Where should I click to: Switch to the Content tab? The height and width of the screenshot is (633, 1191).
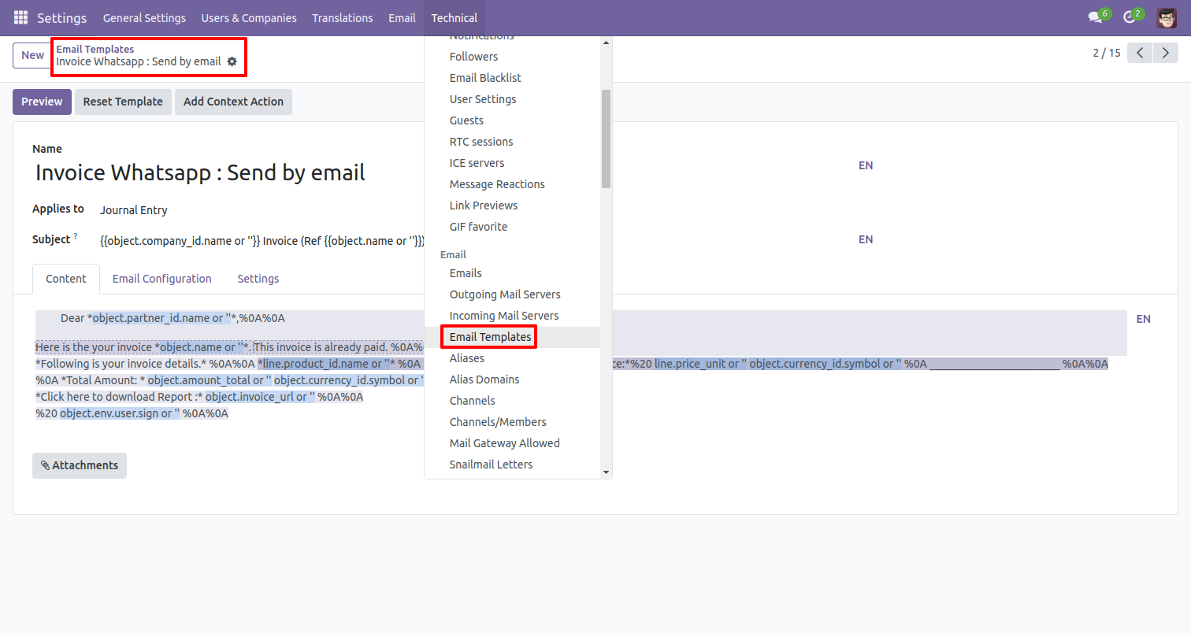click(66, 279)
